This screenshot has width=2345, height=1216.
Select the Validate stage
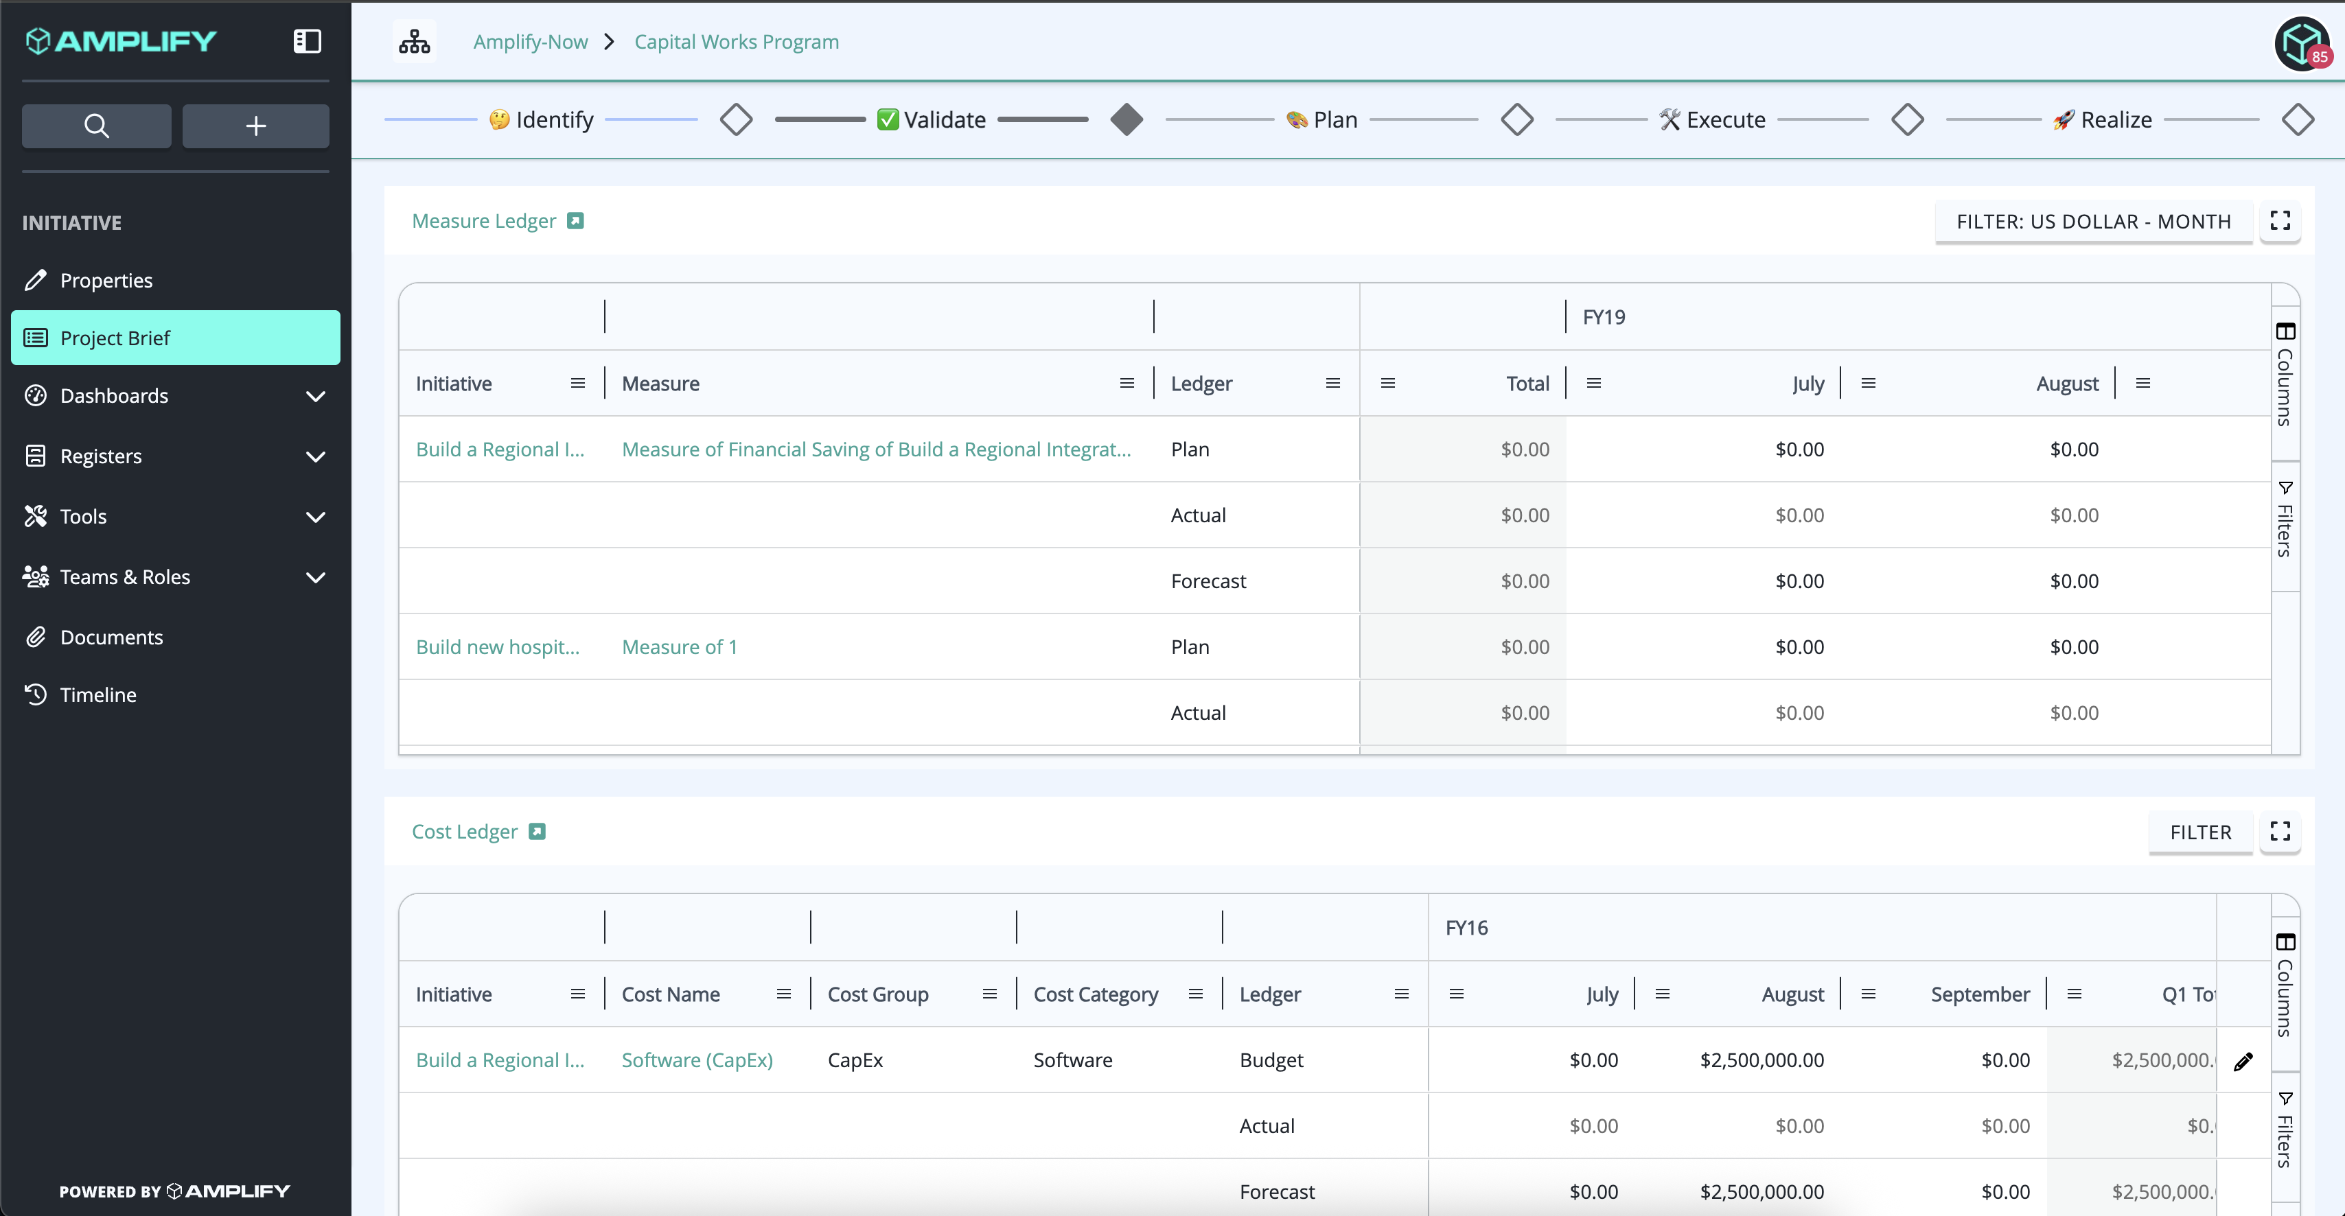click(932, 119)
